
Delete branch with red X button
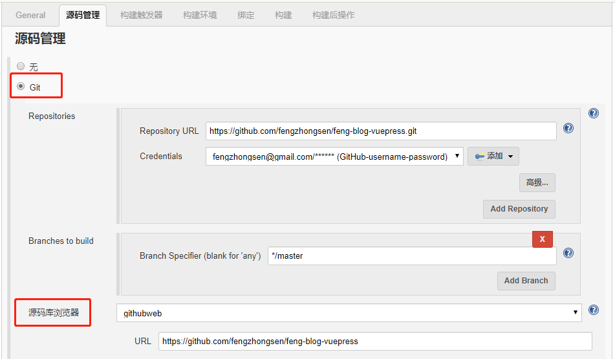[542, 239]
